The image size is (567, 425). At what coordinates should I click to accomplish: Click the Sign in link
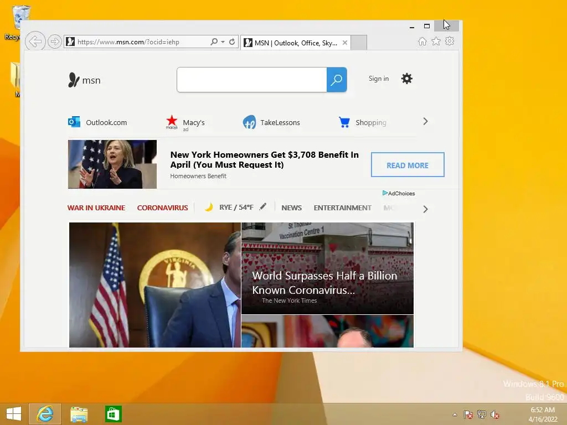coord(379,79)
